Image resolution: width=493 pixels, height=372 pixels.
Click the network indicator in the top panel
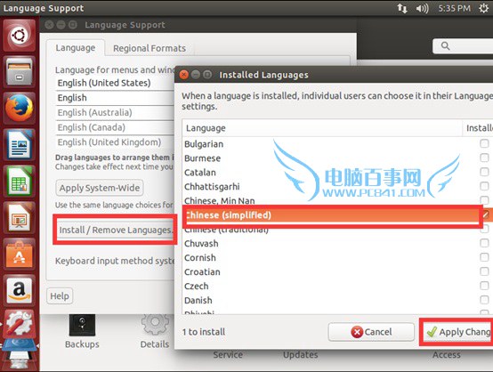click(402, 8)
